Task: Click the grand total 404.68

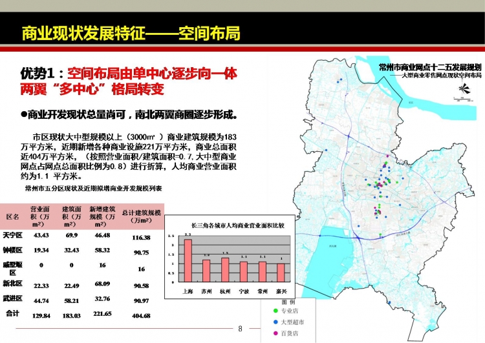Action: pos(142,316)
